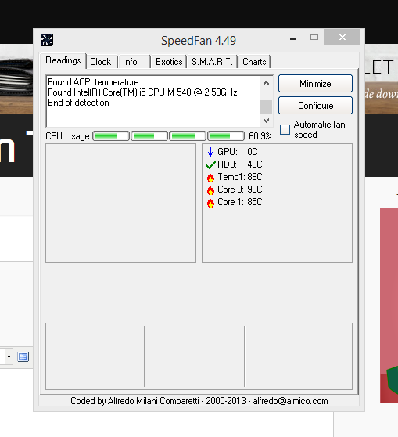Switch to the Exotics tab
The width and height of the screenshot is (398, 437).
pyautogui.click(x=169, y=62)
